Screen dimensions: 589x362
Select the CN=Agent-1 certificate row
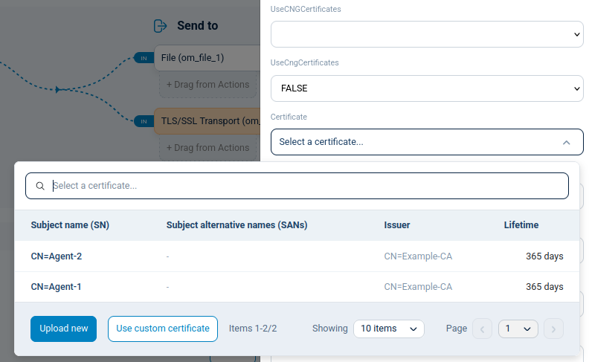297,287
